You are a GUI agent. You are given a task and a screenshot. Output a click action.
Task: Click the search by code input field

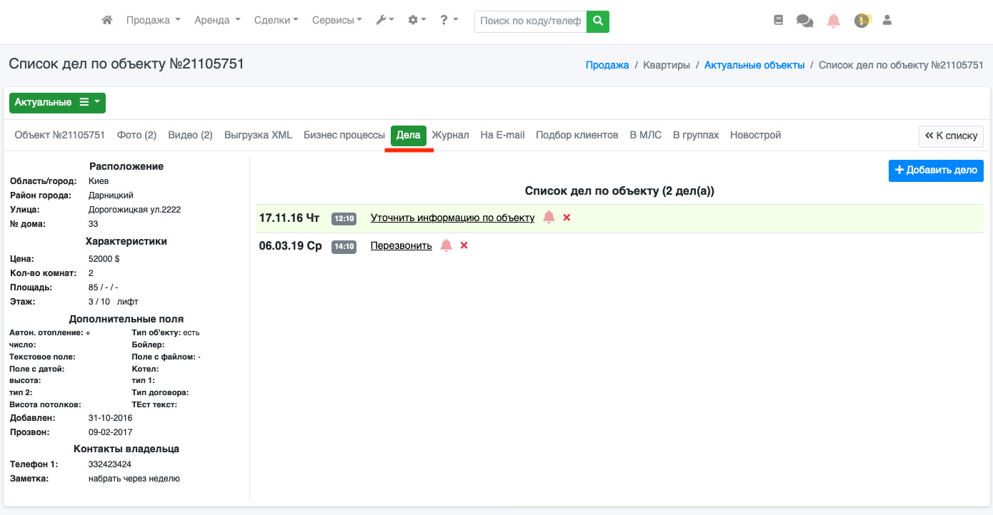click(x=530, y=21)
